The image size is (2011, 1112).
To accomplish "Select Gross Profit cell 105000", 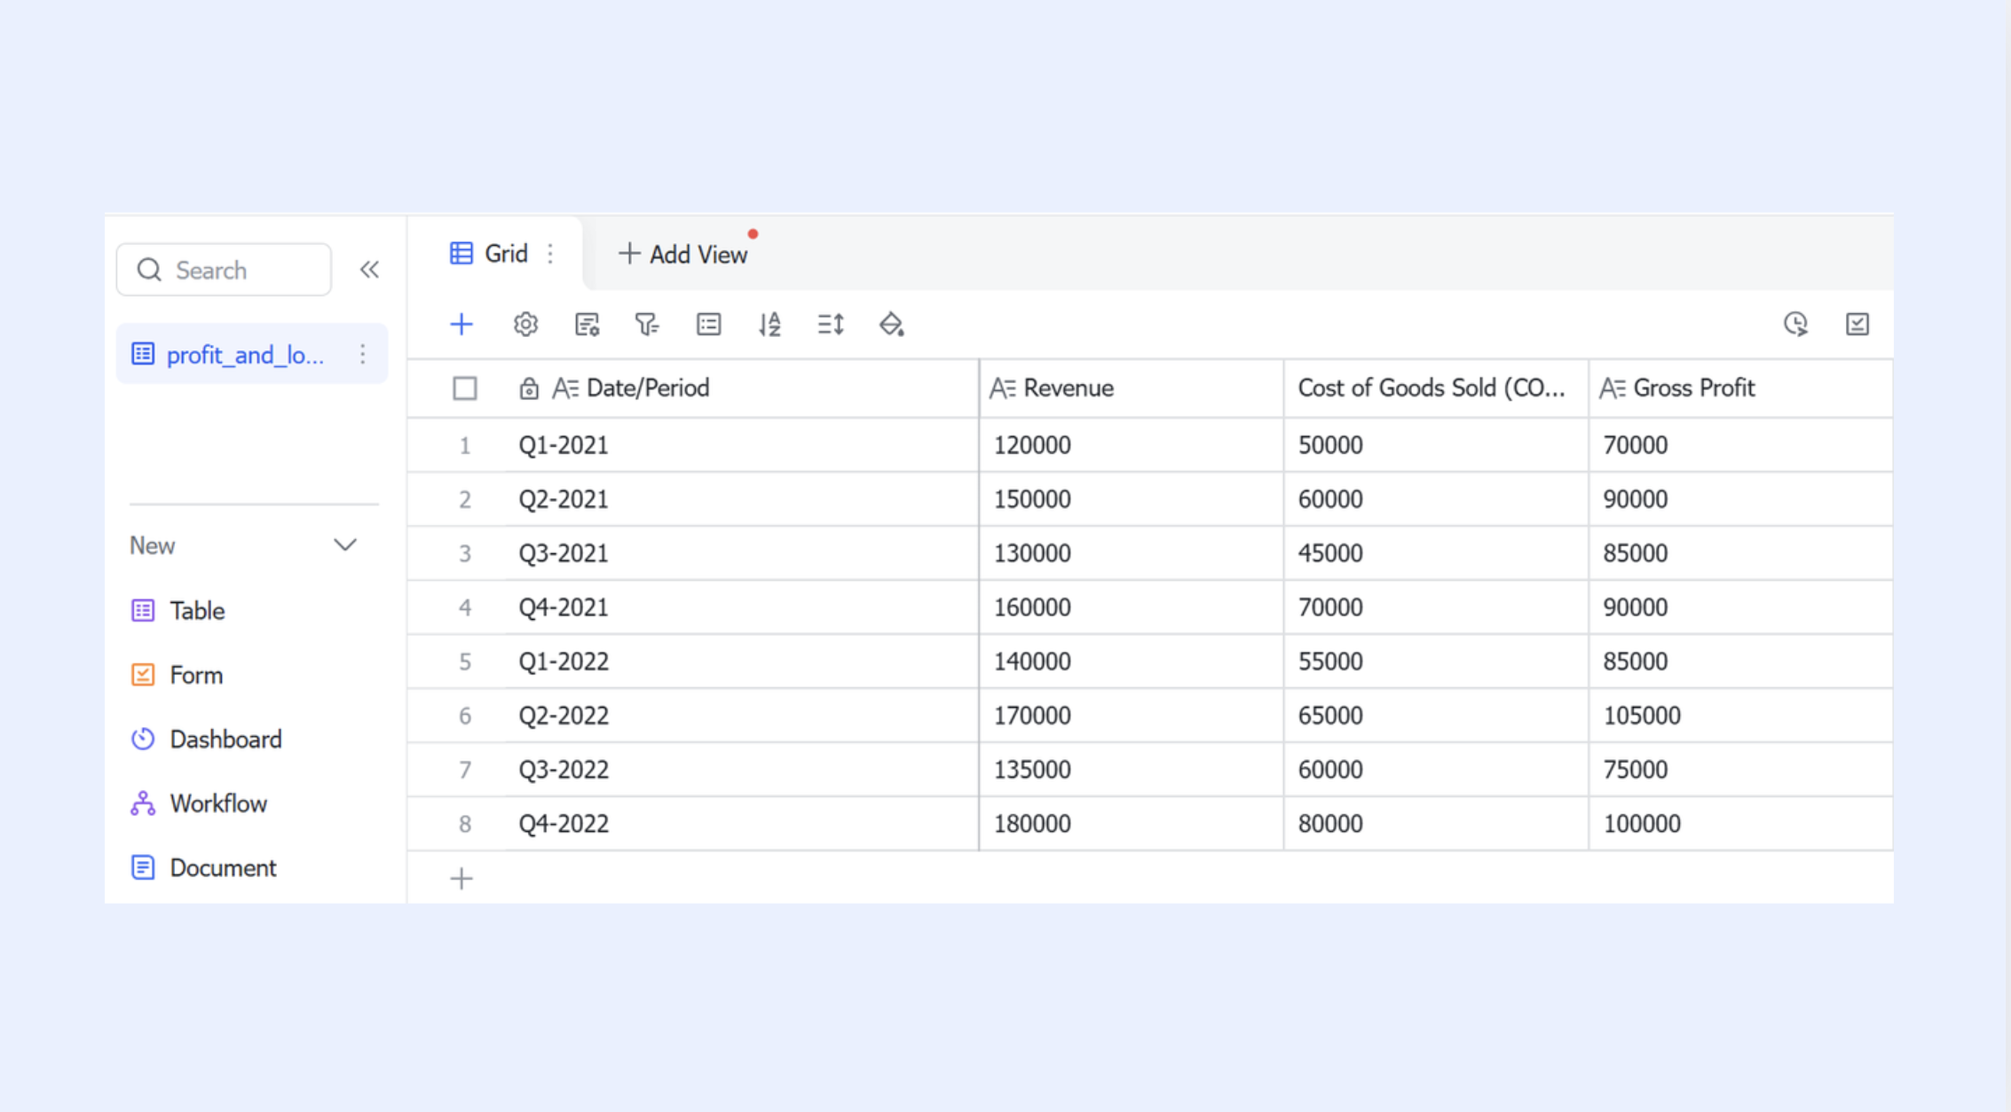I will tap(1740, 716).
